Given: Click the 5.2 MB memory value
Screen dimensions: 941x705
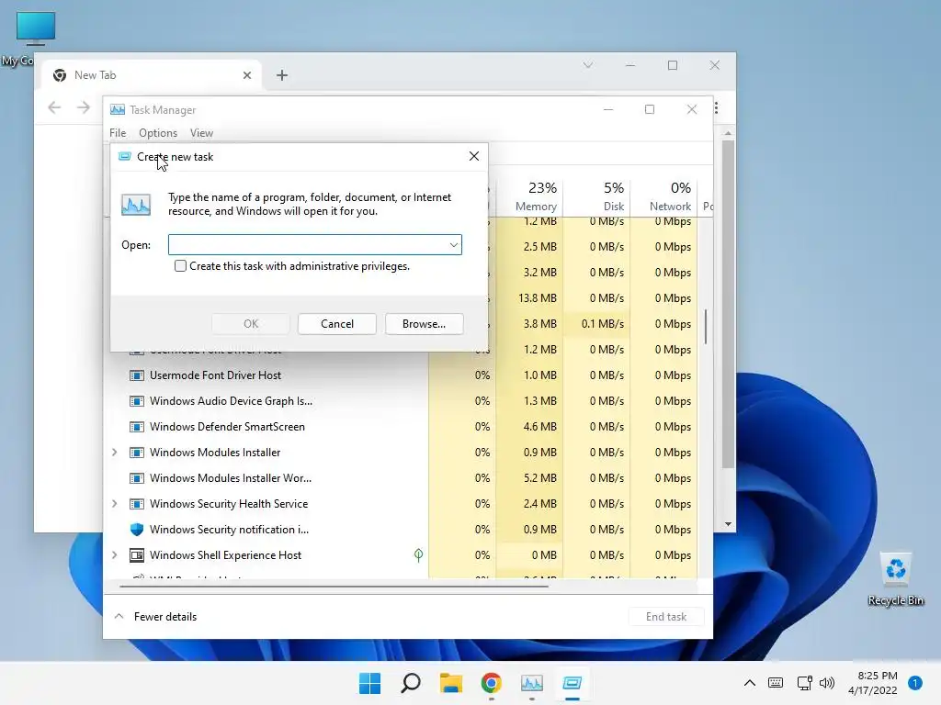Looking at the screenshot, I should 539,478.
